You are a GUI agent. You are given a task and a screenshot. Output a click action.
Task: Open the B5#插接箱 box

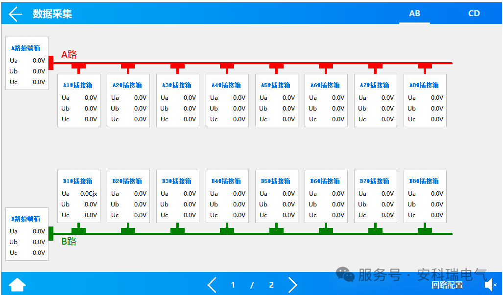click(x=277, y=196)
